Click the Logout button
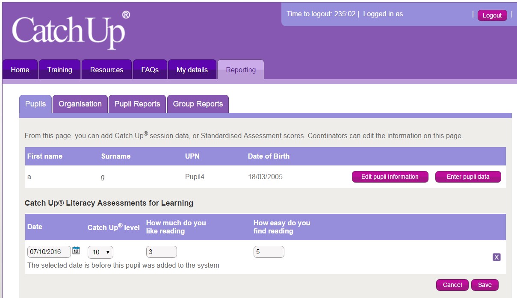Viewport: 517px width, 298px height. 492,15
